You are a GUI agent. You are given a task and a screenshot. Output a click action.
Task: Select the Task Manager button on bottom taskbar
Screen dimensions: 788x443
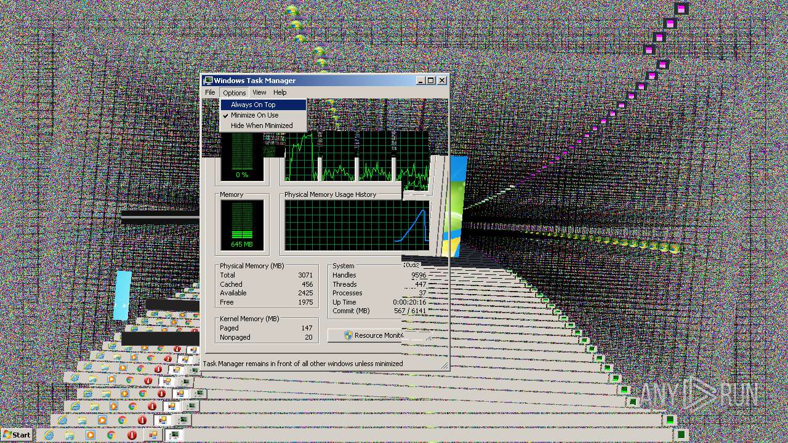click(x=175, y=435)
